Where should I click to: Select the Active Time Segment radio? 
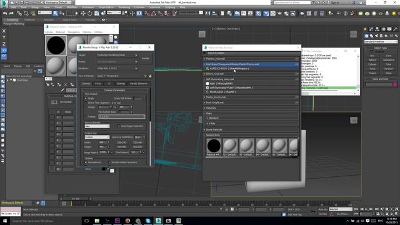[x=86, y=102]
